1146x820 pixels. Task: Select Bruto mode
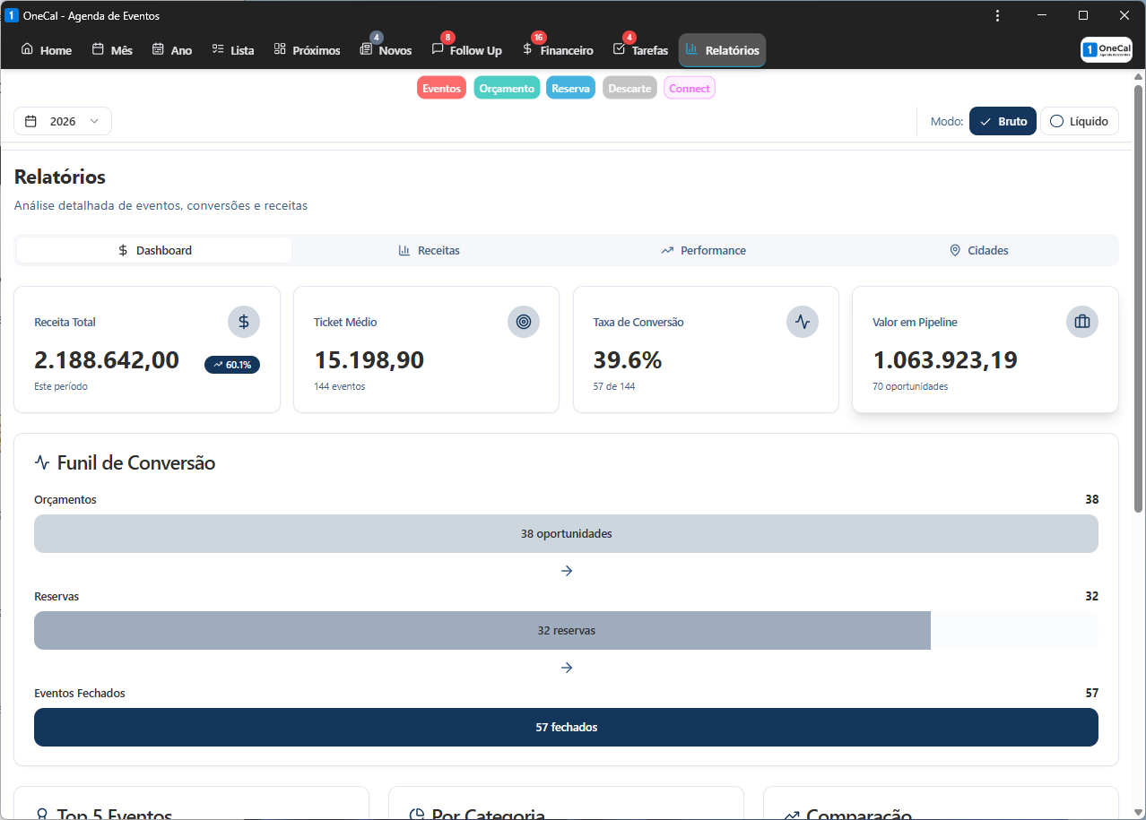(x=1003, y=121)
